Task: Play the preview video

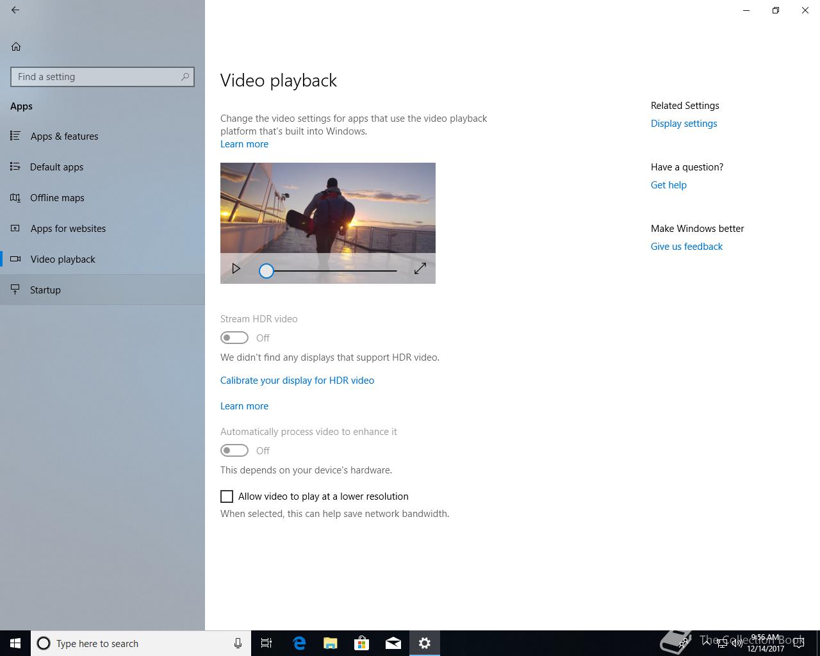Action: pos(236,269)
